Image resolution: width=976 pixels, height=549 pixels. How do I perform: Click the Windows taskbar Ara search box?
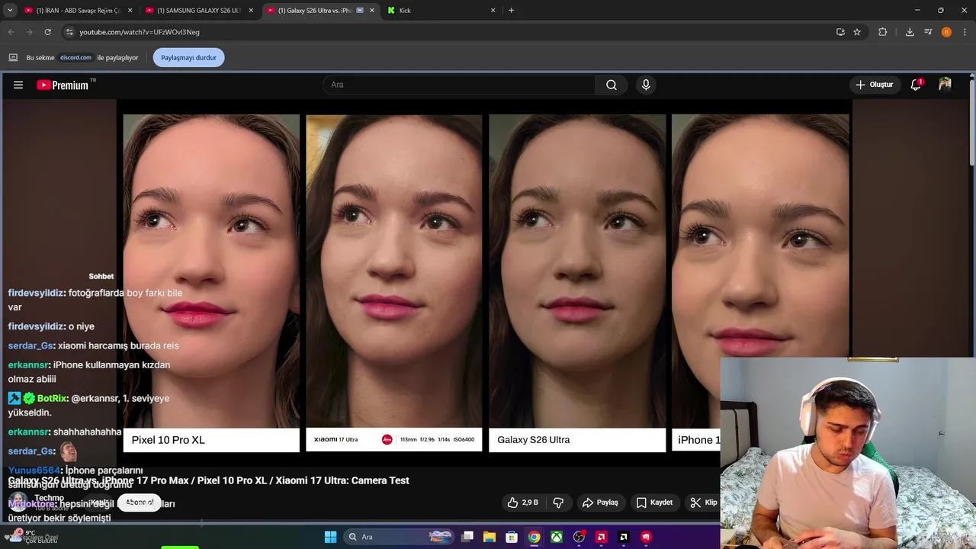tap(400, 537)
